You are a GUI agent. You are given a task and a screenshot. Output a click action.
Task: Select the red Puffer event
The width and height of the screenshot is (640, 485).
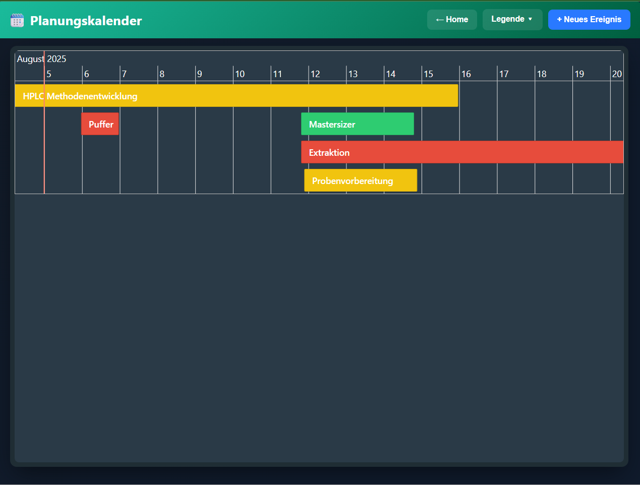pyautogui.click(x=100, y=124)
